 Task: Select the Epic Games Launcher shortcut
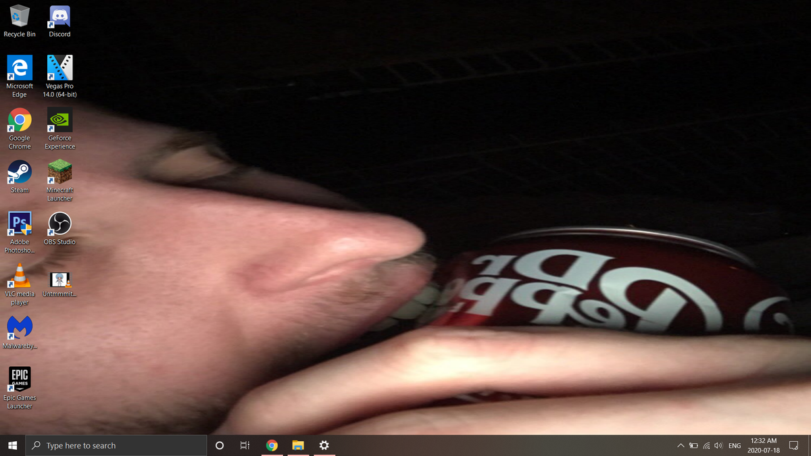(20, 388)
